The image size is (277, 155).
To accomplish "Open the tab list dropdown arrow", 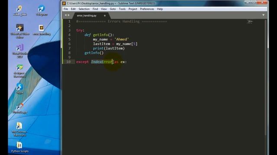I will 264,15.
